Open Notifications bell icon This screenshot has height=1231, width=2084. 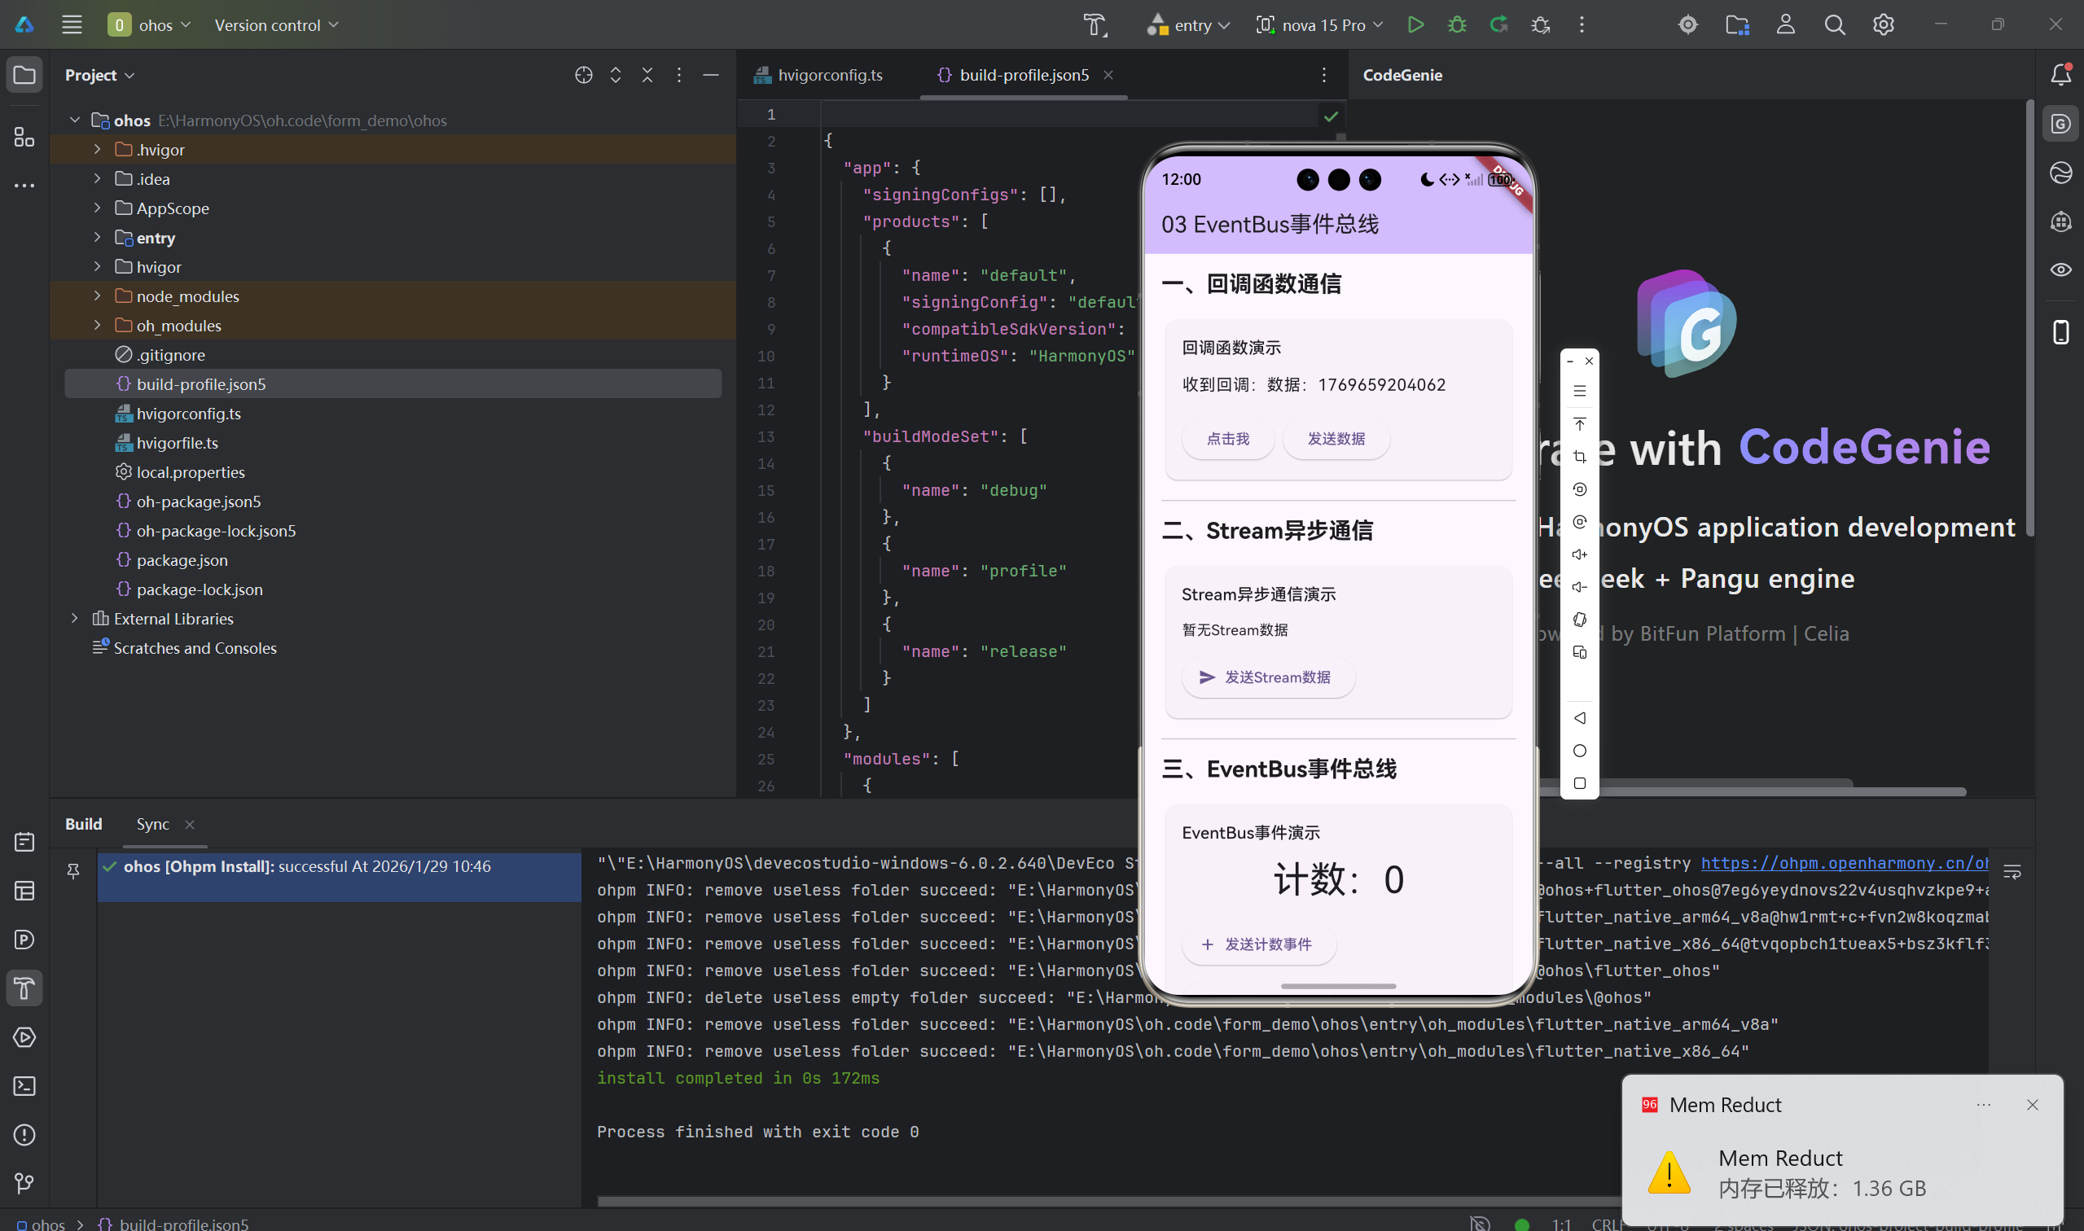2060,75
